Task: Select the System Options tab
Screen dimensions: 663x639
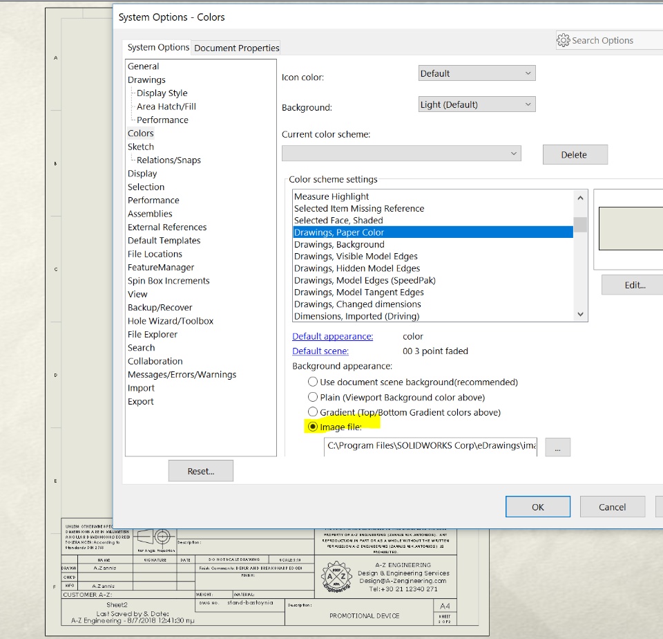Action: [x=158, y=48]
